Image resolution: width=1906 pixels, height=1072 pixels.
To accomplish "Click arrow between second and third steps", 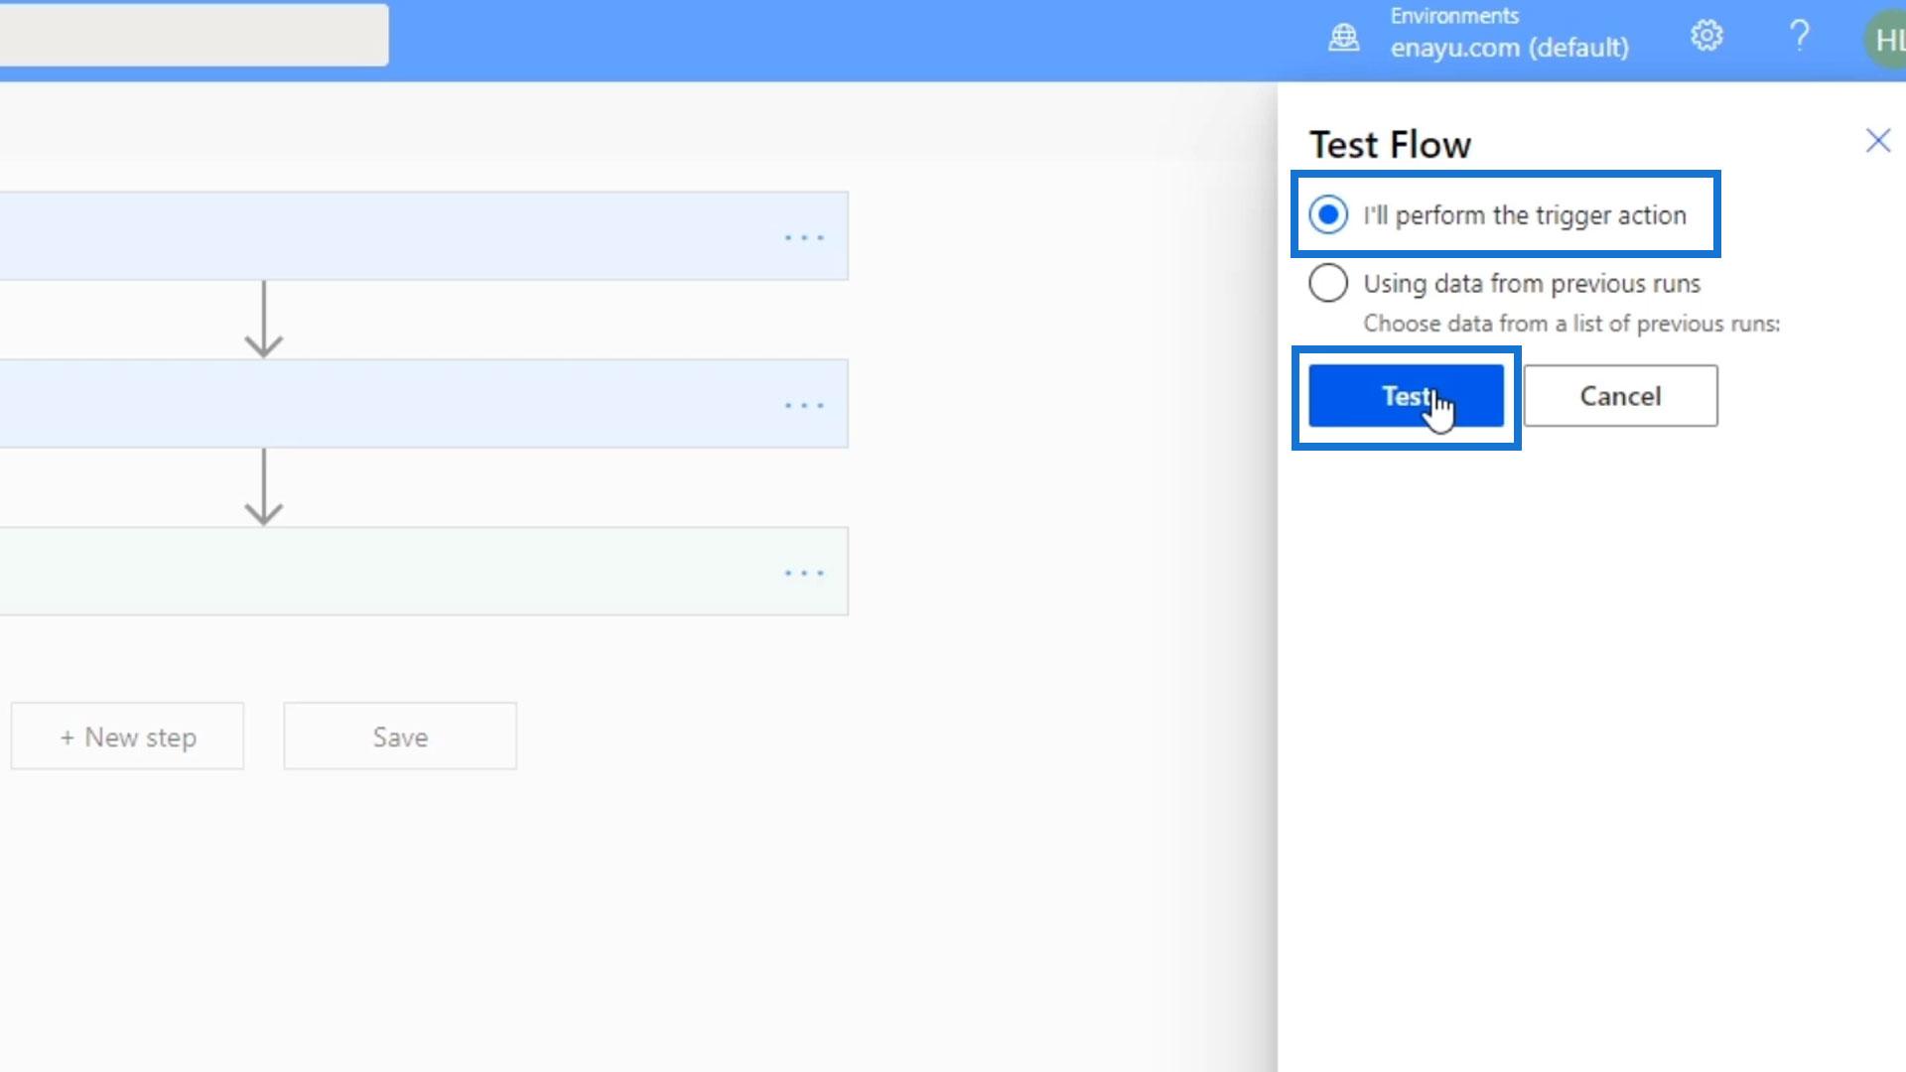I will (263, 487).
